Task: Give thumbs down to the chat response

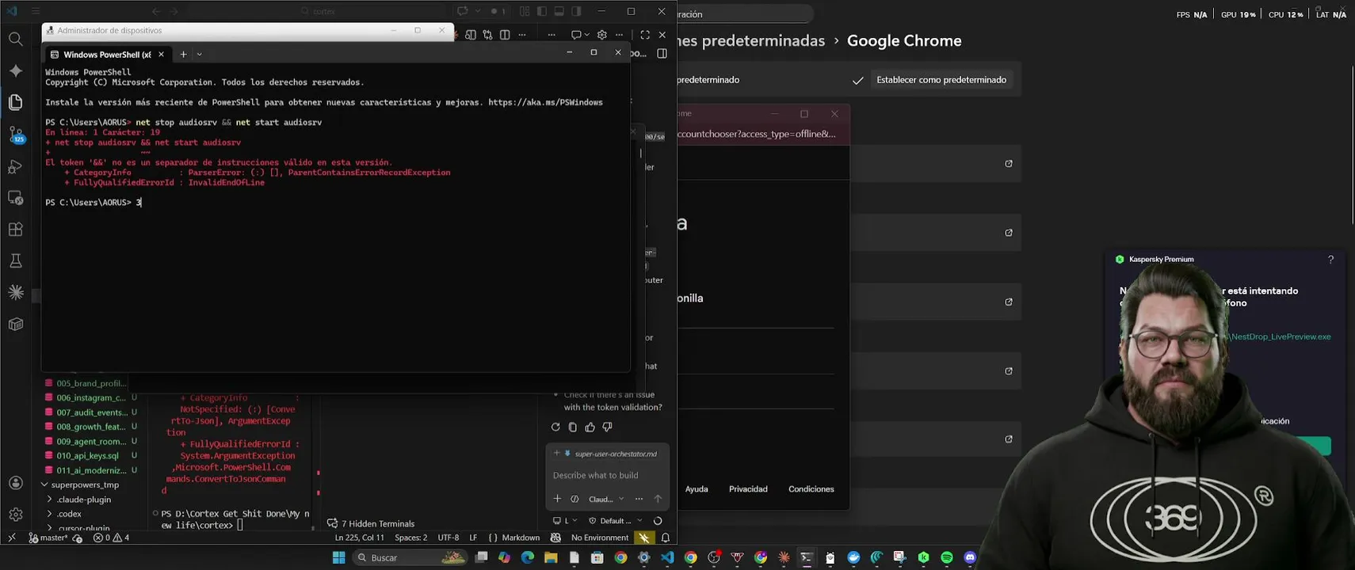Action: pyautogui.click(x=608, y=427)
